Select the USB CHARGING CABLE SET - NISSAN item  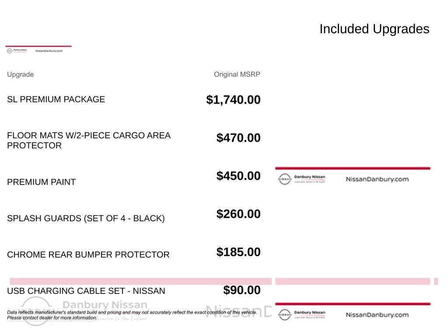coord(86,291)
